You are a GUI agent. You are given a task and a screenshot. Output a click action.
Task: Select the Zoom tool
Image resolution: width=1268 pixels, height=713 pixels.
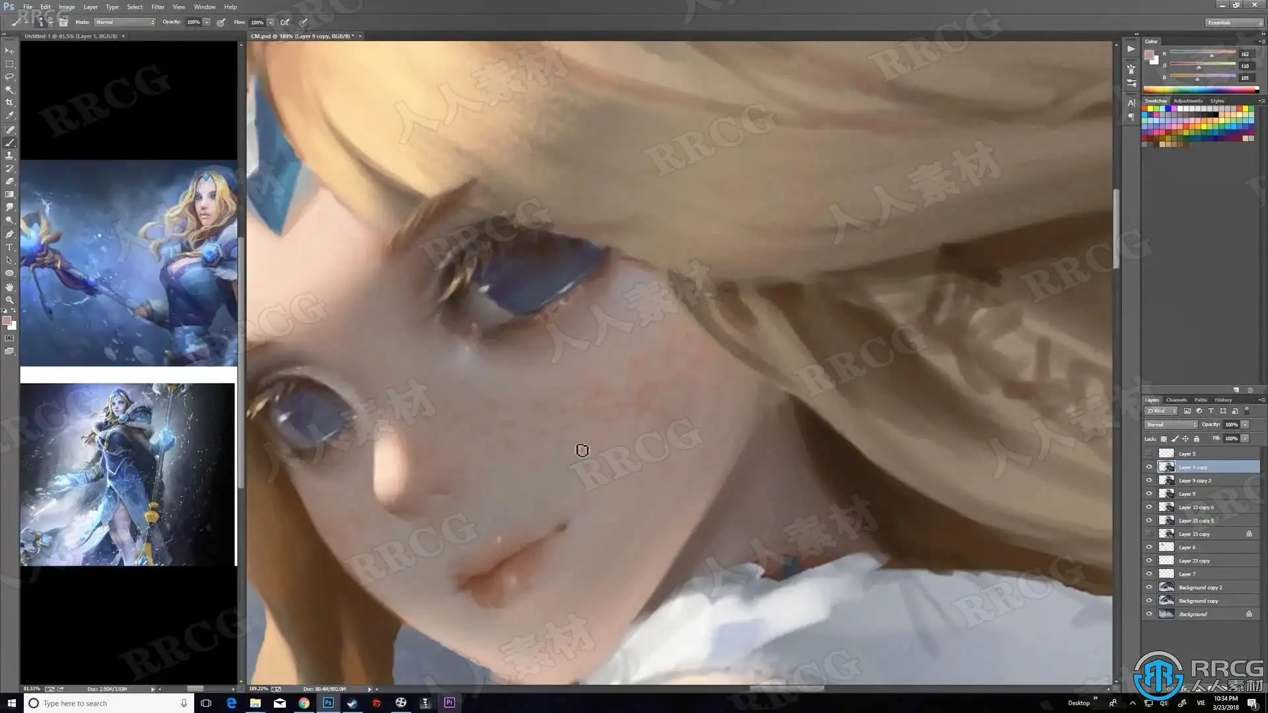coord(9,300)
